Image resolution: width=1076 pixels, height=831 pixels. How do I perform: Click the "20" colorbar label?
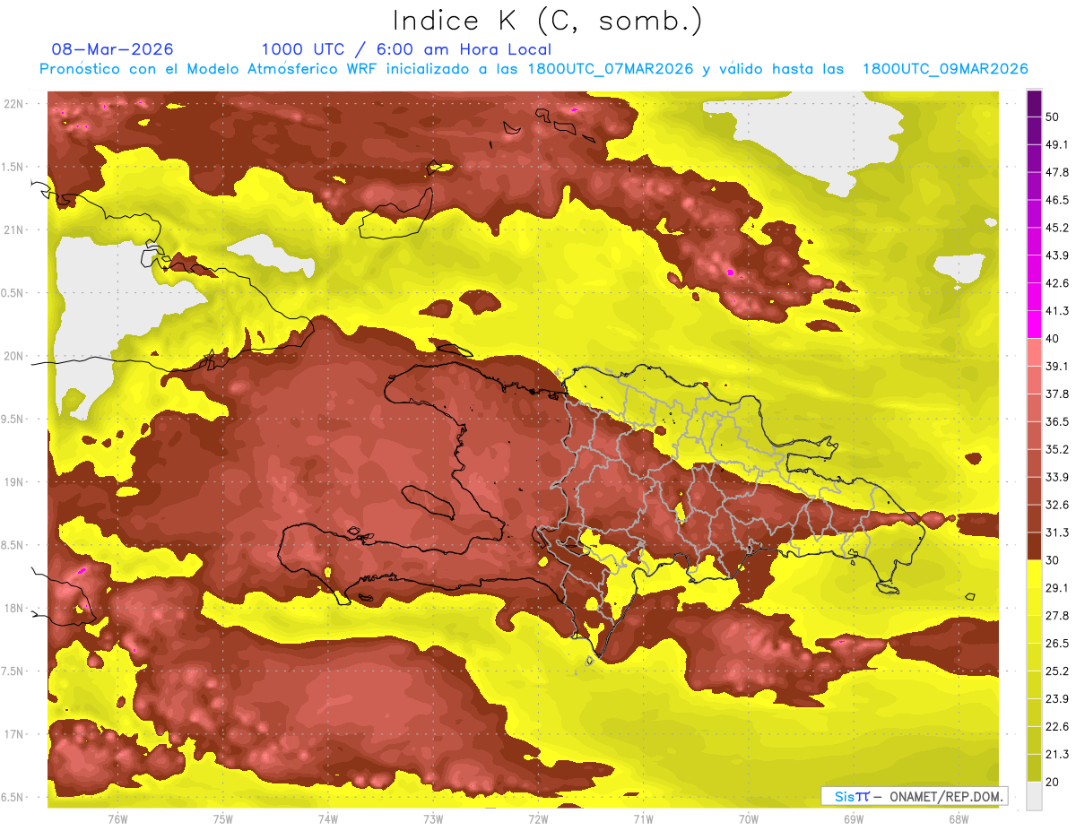coord(1054,782)
